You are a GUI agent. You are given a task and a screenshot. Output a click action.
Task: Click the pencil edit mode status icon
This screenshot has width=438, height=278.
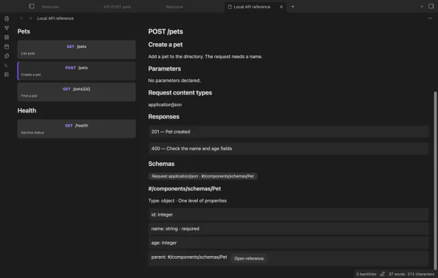(382, 274)
